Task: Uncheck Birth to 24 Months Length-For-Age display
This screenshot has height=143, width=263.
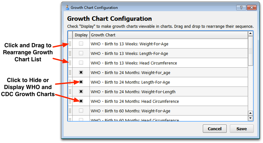Action: click(x=81, y=82)
